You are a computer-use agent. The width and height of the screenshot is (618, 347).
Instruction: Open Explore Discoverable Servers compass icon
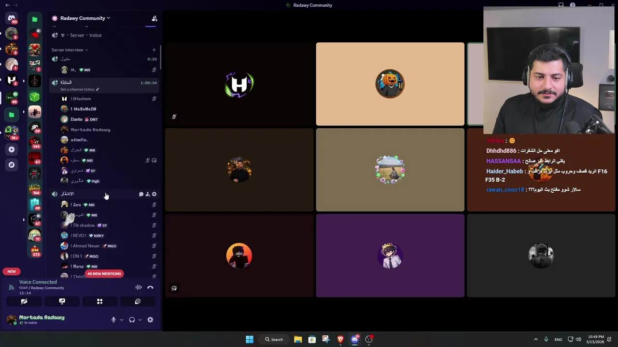(12, 165)
